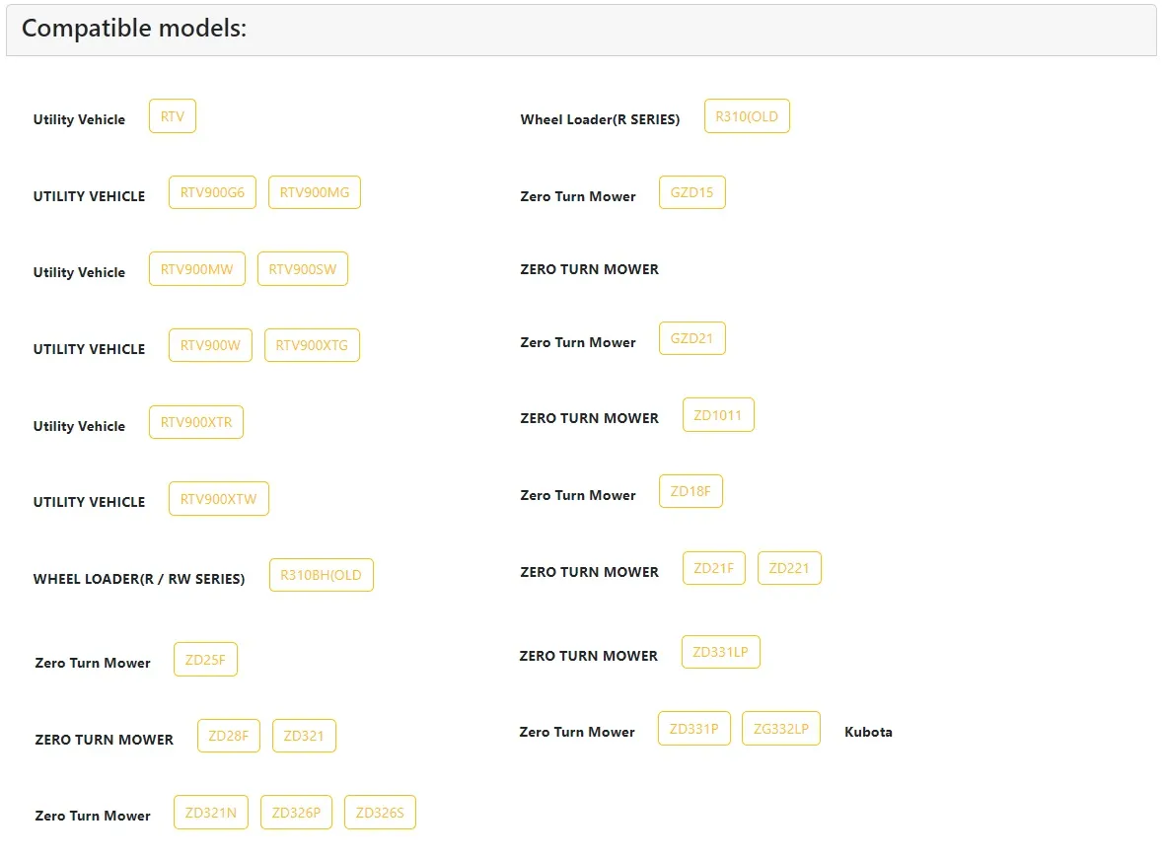Open the RTV900MG compatible model link

[x=315, y=192]
